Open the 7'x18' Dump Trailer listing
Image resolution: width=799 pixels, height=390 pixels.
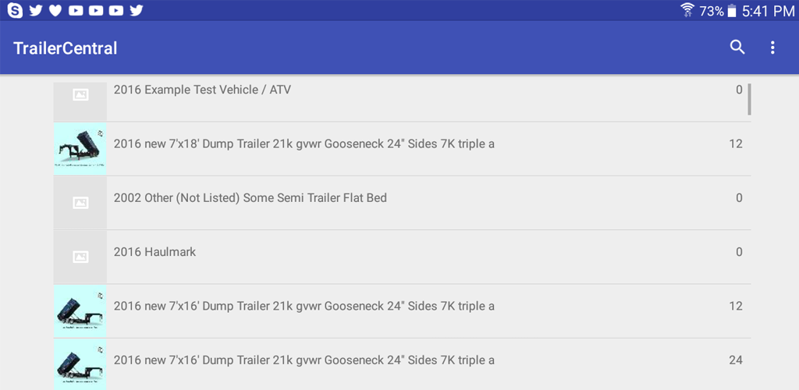point(402,149)
